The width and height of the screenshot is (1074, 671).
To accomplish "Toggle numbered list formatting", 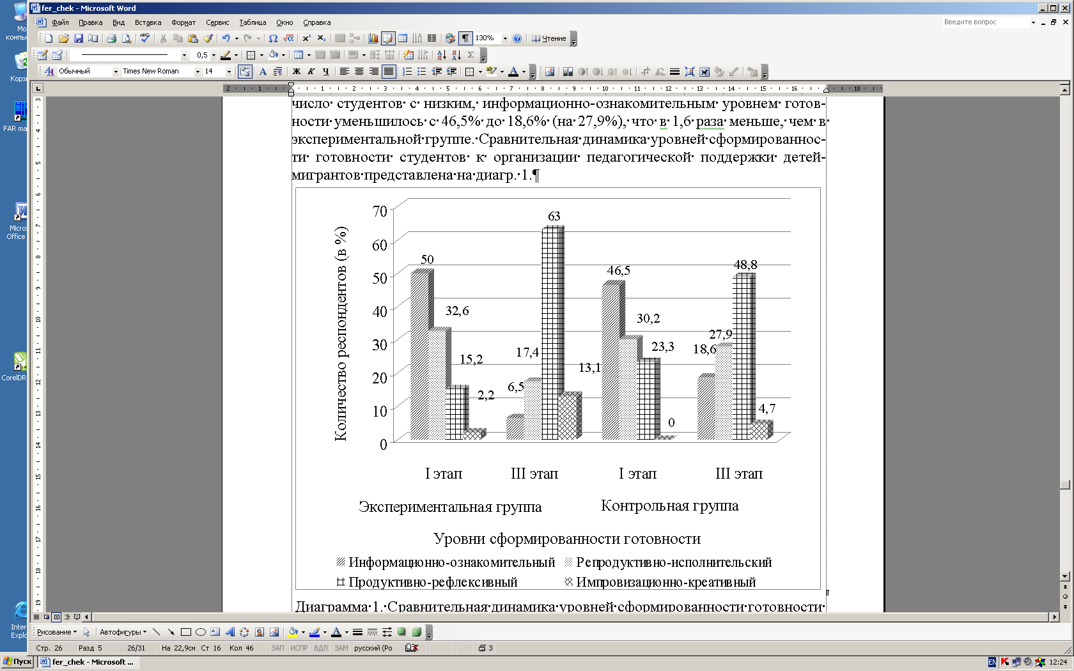I will [407, 72].
